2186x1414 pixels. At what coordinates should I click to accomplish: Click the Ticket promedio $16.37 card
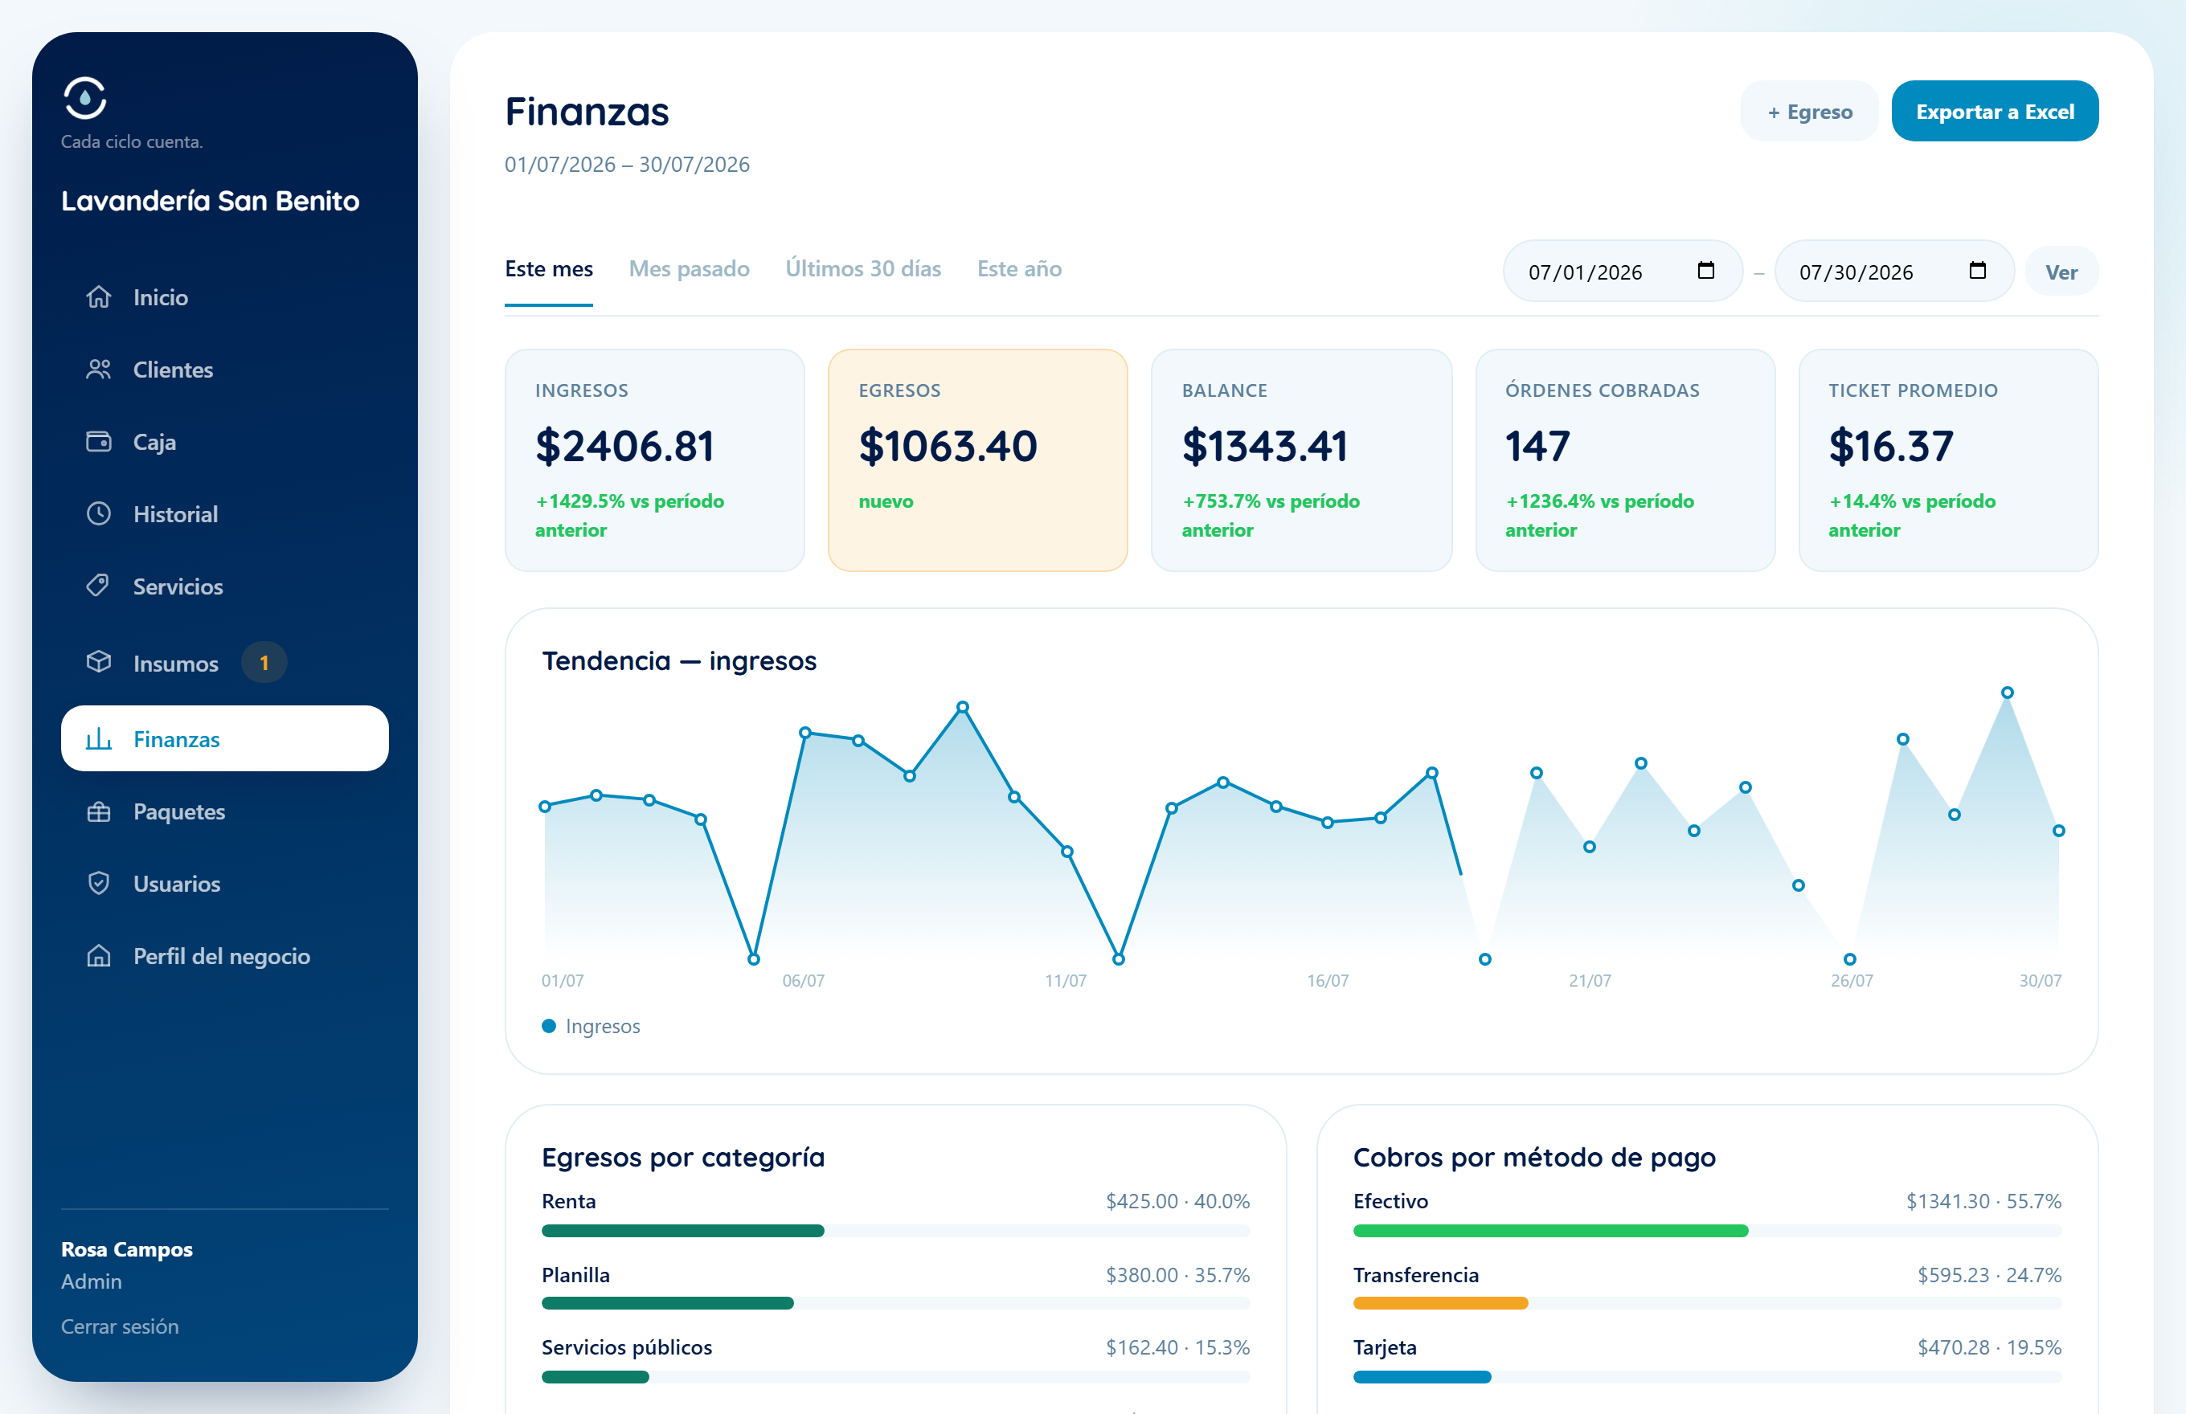click(1947, 460)
